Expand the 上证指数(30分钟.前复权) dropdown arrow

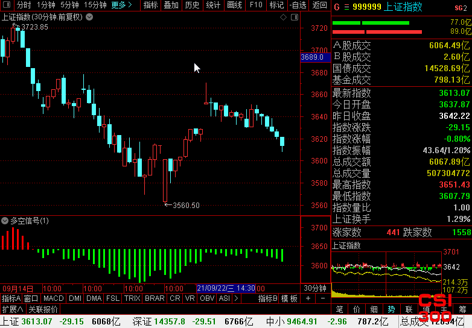pyautogui.click(x=89, y=17)
